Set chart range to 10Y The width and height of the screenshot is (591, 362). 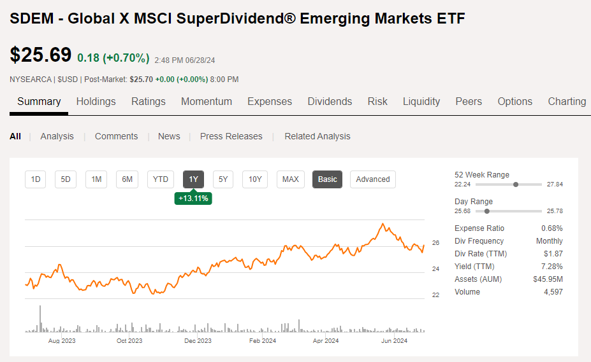coord(255,179)
